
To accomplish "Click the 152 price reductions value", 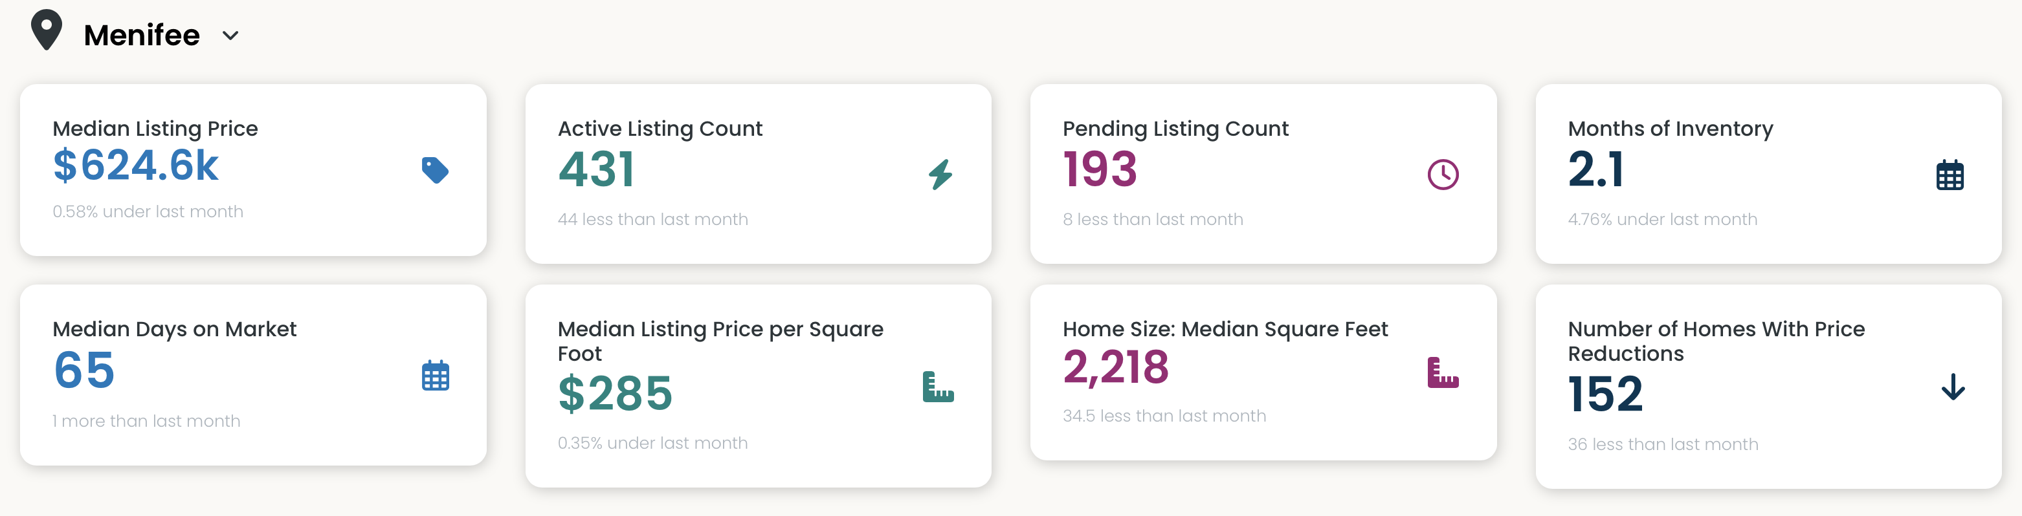I will click(1605, 394).
